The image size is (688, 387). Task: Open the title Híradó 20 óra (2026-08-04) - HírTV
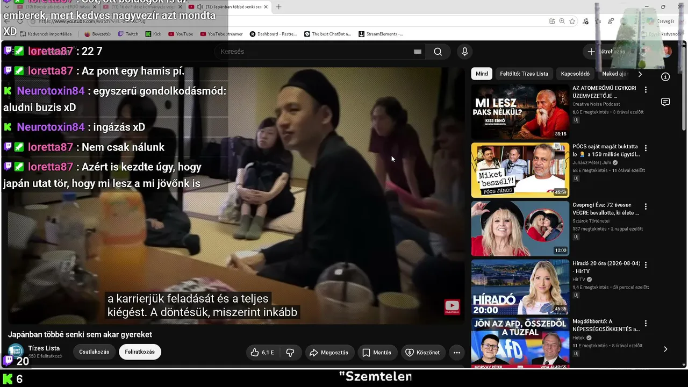(606, 267)
